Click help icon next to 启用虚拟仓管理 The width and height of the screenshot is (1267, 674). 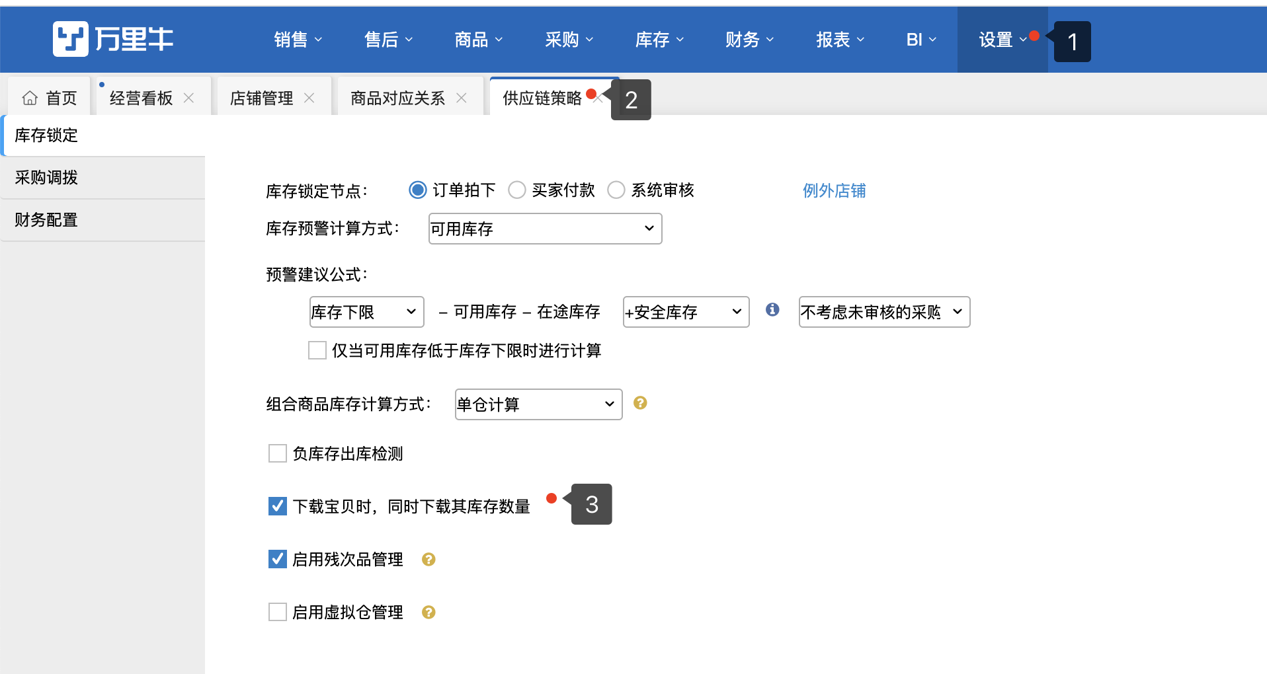(x=429, y=613)
